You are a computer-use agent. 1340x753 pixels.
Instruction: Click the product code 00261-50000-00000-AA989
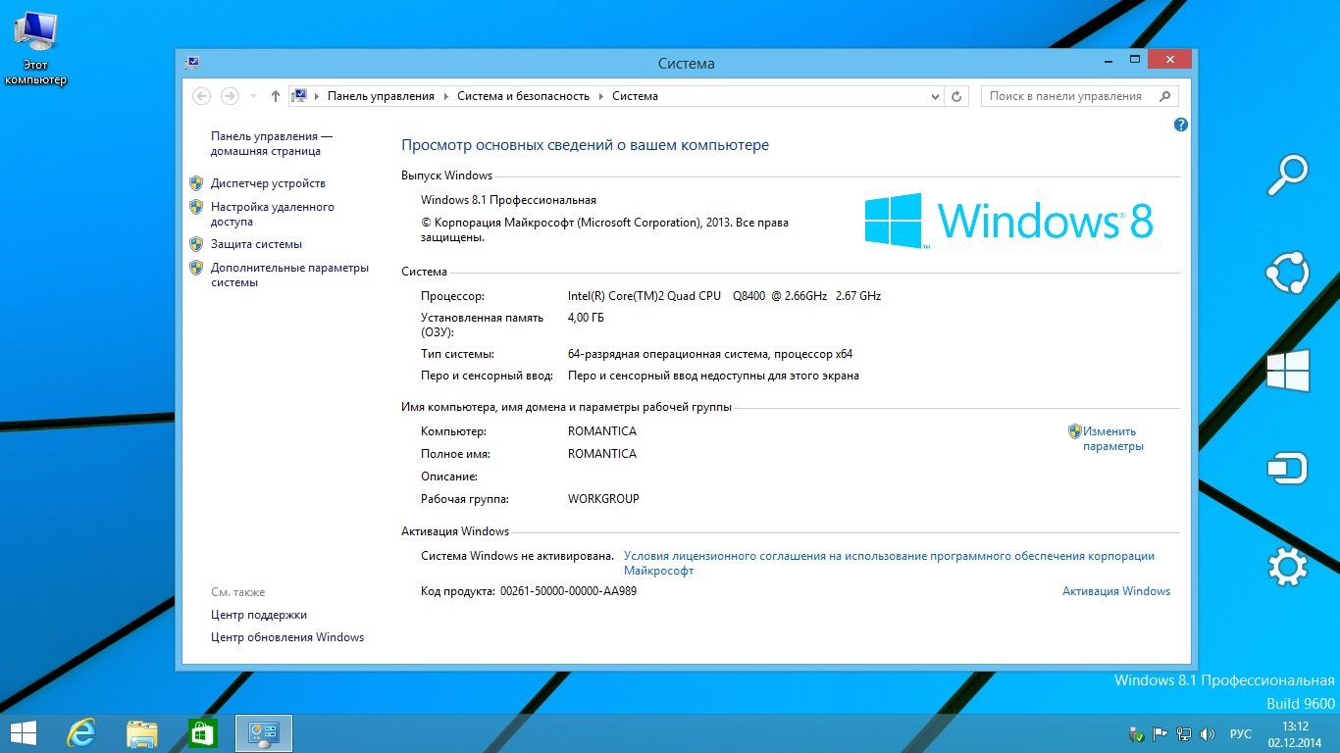568,591
